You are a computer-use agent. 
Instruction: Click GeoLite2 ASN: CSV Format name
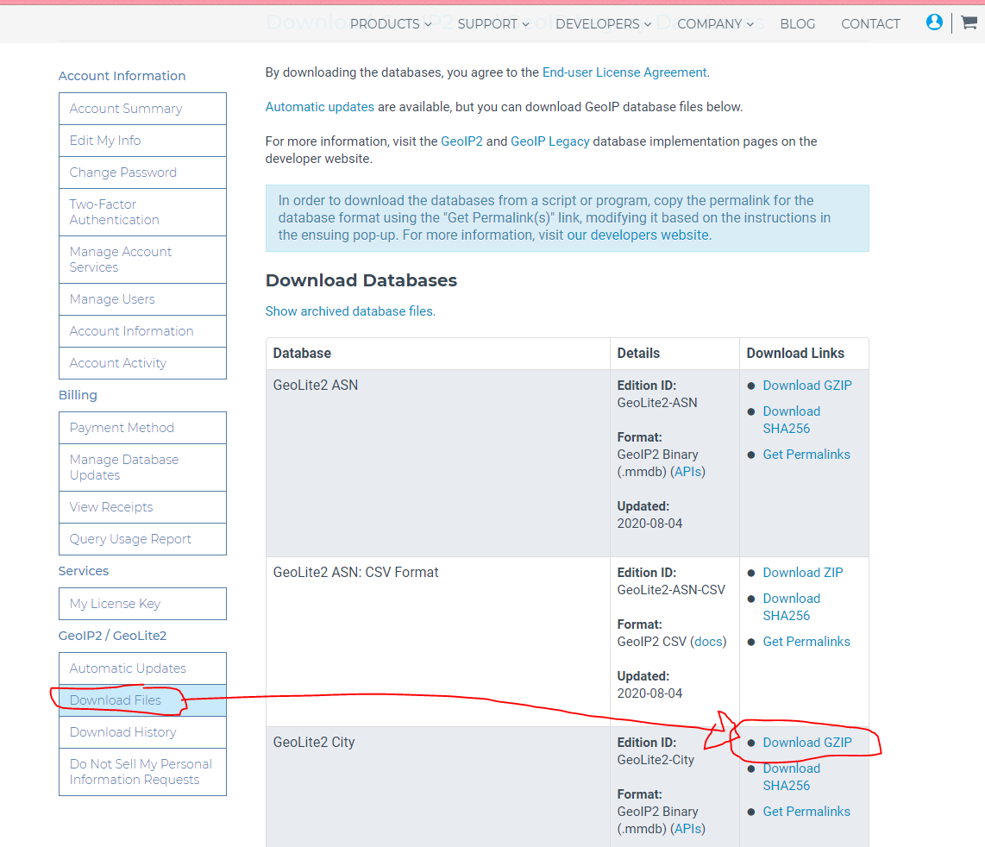[x=355, y=573]
